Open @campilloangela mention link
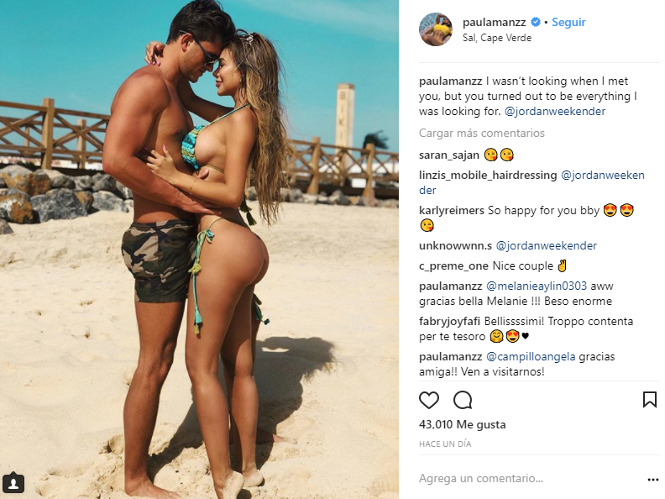This screenshot has height=499, width=665. click(x=531, y=357)
